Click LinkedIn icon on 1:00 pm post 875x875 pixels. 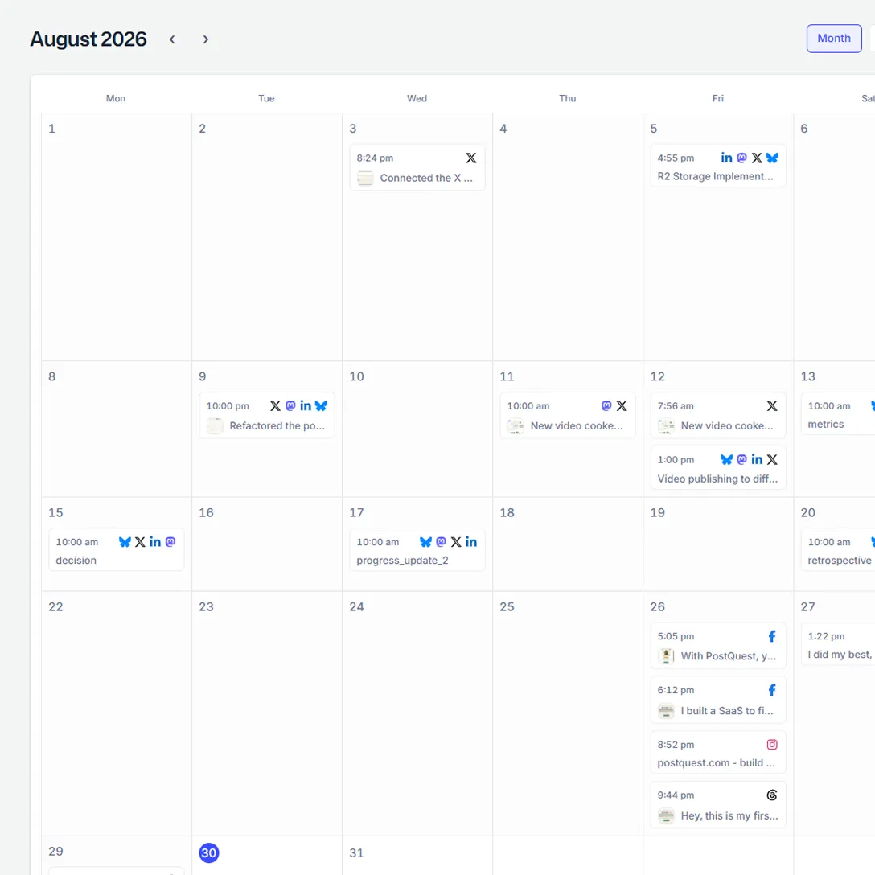coord(757,459)
